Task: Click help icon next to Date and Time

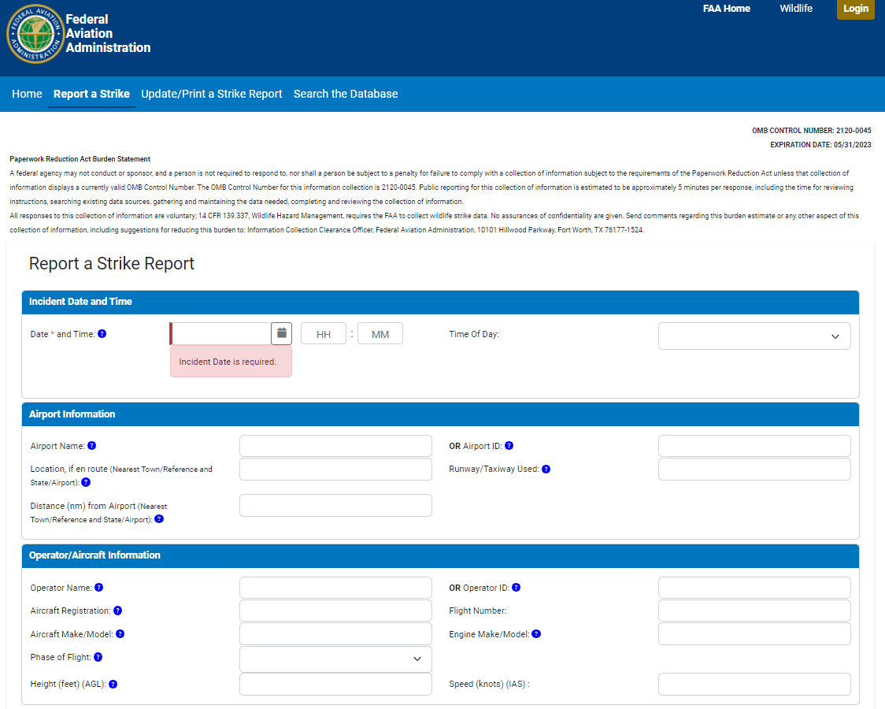Action: click(102, 334)
